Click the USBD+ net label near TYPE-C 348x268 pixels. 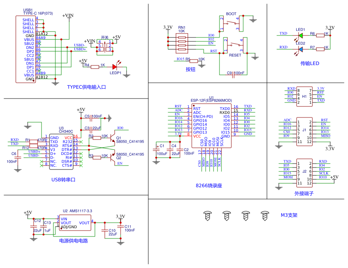pyautogui.click(x=80, y=49)
